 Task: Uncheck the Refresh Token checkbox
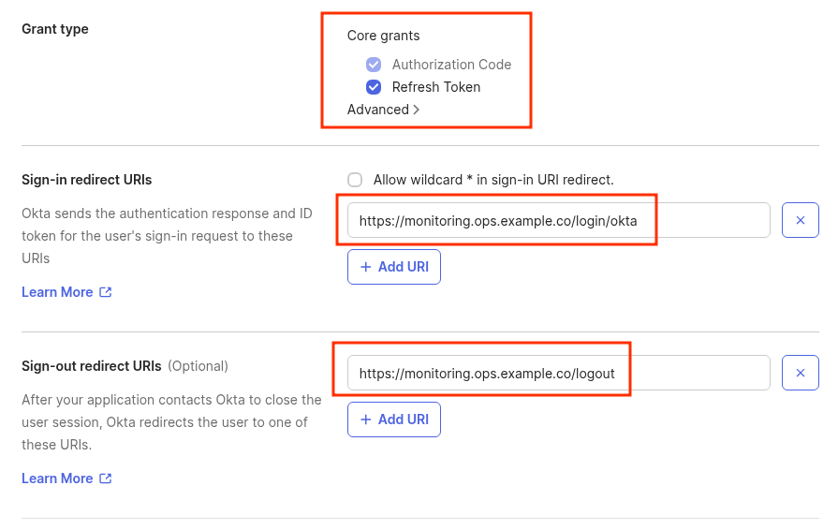[x=374, y=87]
